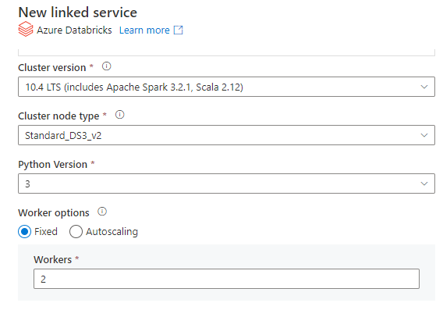The height and width of the screenshot is (310, 443).
Task: Click the Azure Databricks logo icon
Action: click(x=26, y=29)
